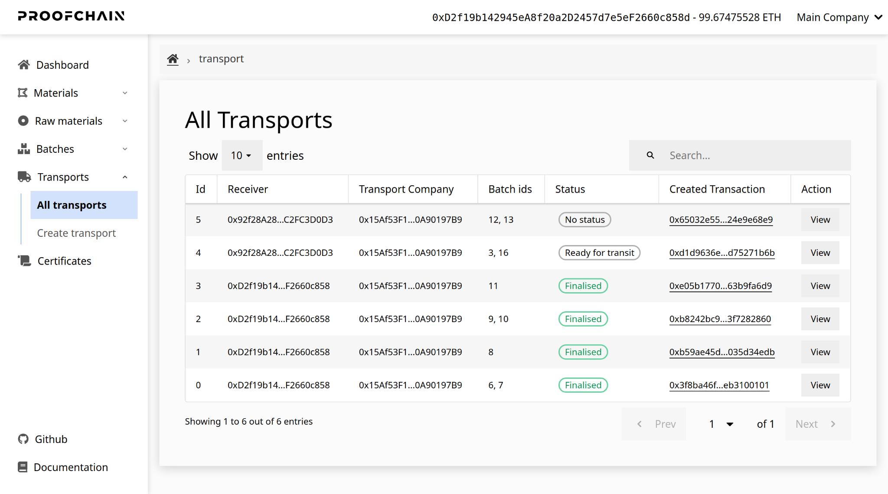Open the show 10 entries dropdown
The width and height of the screenshot is (888, 494).
(242, 155)
